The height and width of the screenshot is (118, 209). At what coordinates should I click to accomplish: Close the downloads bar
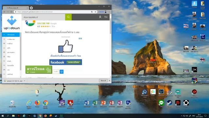point(109,81)
